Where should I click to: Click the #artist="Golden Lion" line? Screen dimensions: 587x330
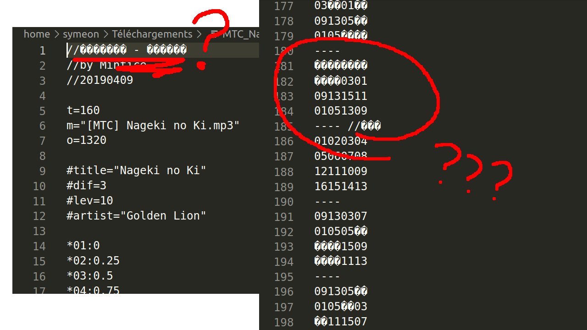(x=136, y=215)
